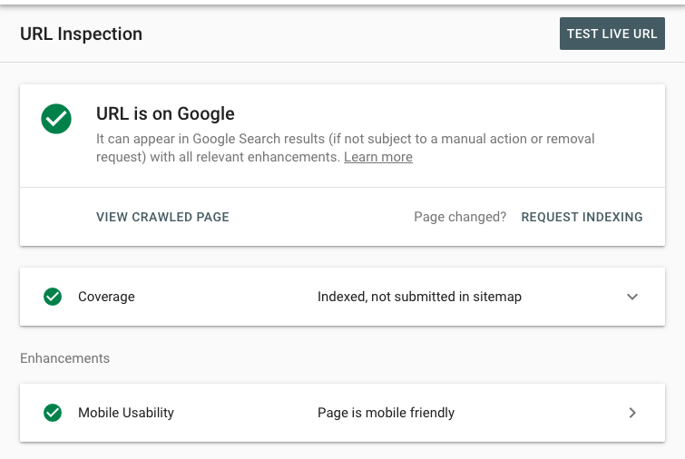Click the Coverage green check icon
Image resolution: width=685 pixels, height=459 pixels.
pyautogui.click(x=53, y=297)
